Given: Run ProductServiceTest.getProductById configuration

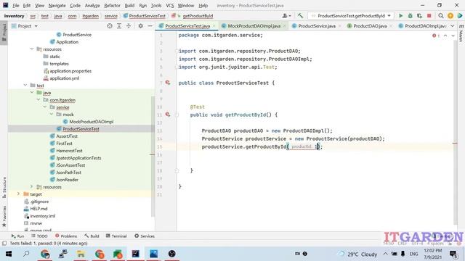Looking at the screenshot, I should [400, 16].
